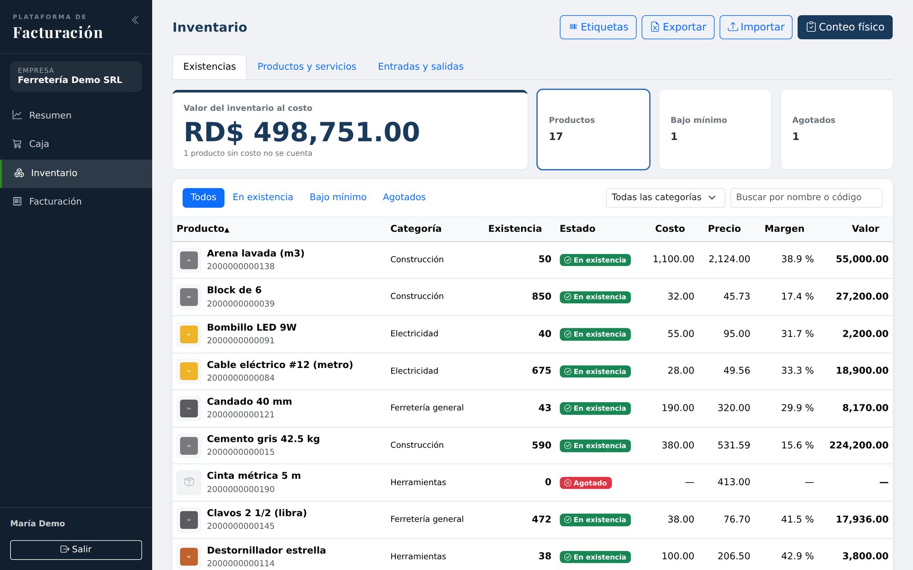The height and width of the screenshot is (570, 913).
Task: Sort by Producto column header
Action: pos(203,229)
